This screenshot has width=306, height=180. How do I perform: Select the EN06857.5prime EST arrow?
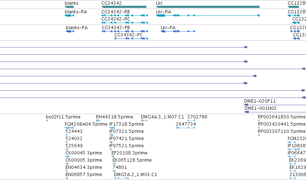[x=67, y=178]
